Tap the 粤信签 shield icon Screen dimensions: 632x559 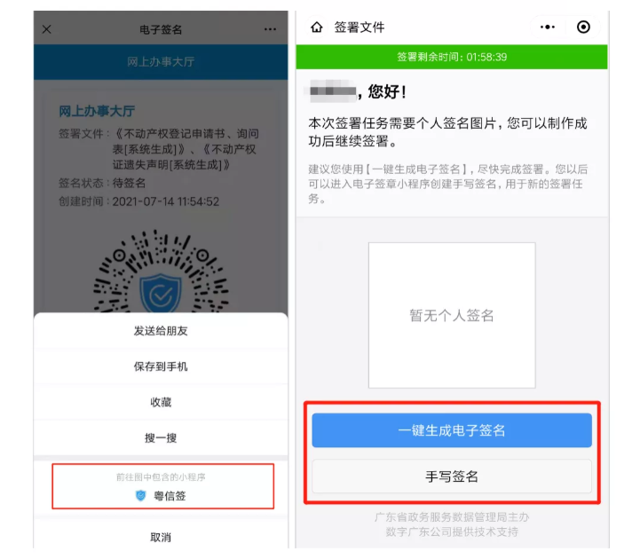(140, 495)
